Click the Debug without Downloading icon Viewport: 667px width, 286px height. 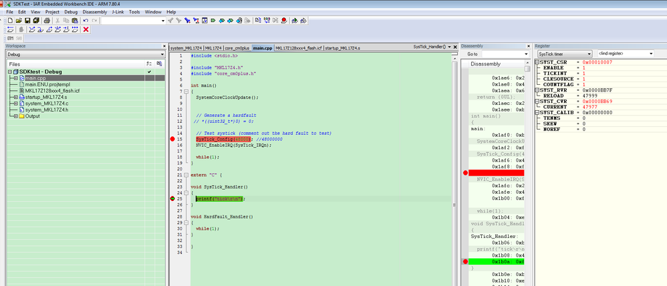[303, 20]
